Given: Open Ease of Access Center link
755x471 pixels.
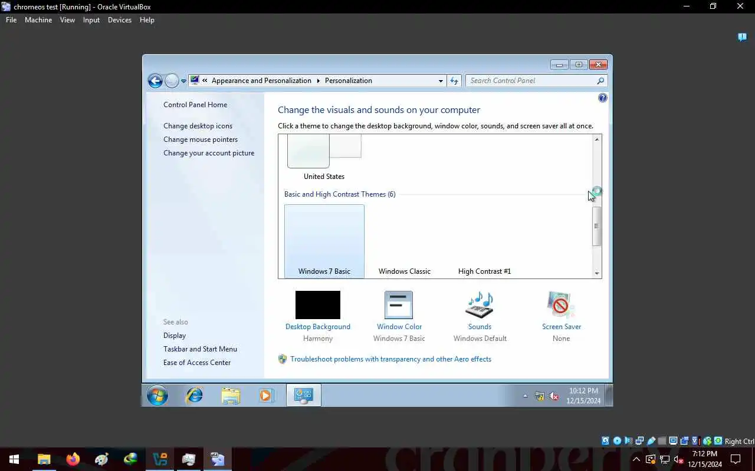Looking at the screenshot, I should point(197,363).
